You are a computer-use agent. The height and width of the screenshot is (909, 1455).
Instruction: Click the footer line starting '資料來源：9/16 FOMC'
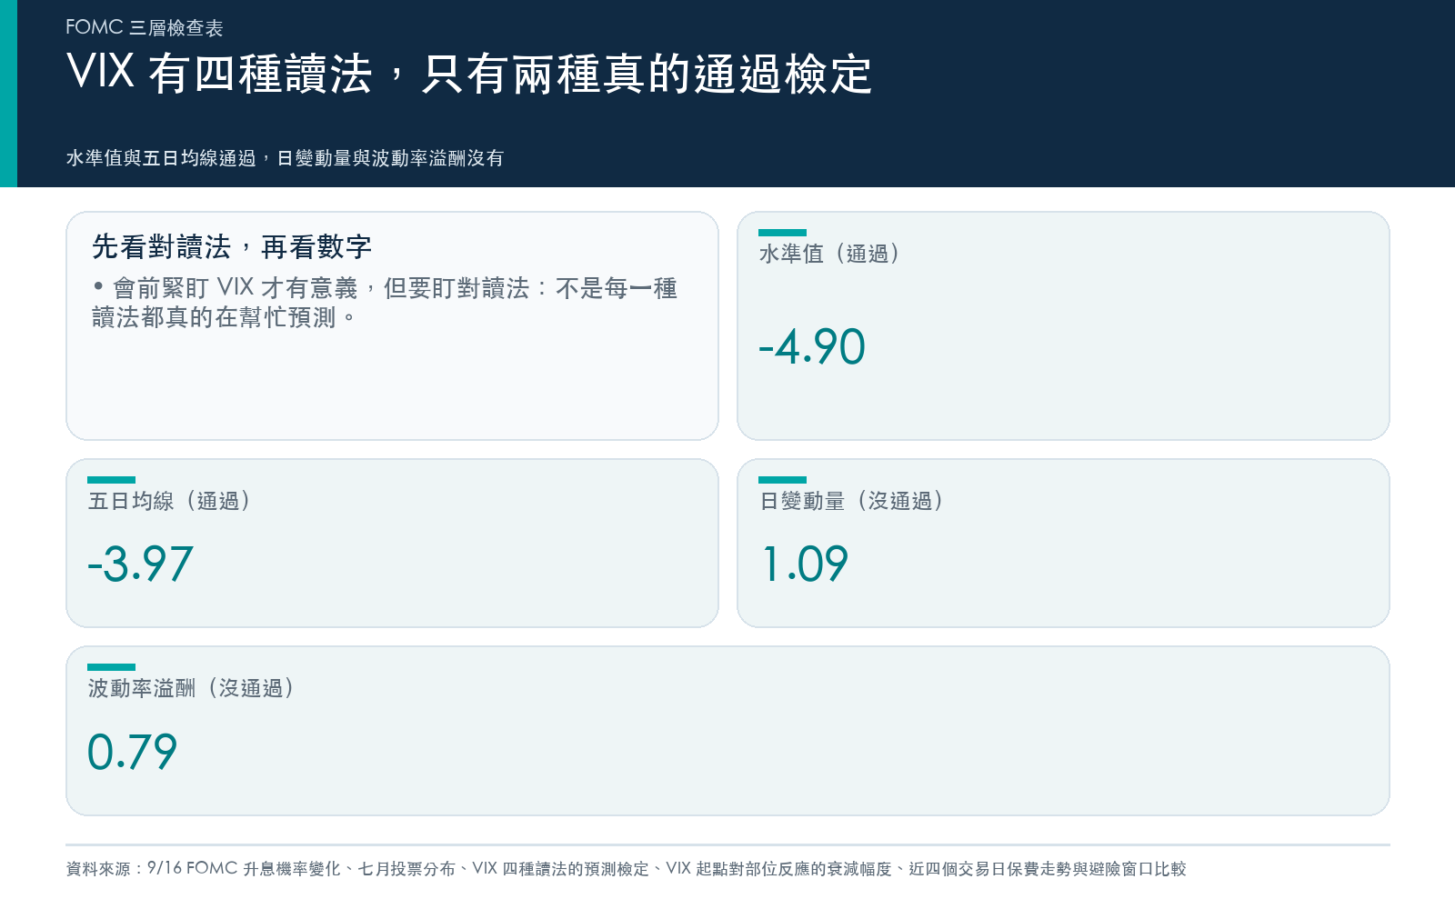pyautogui.click(x=626, y=869)
